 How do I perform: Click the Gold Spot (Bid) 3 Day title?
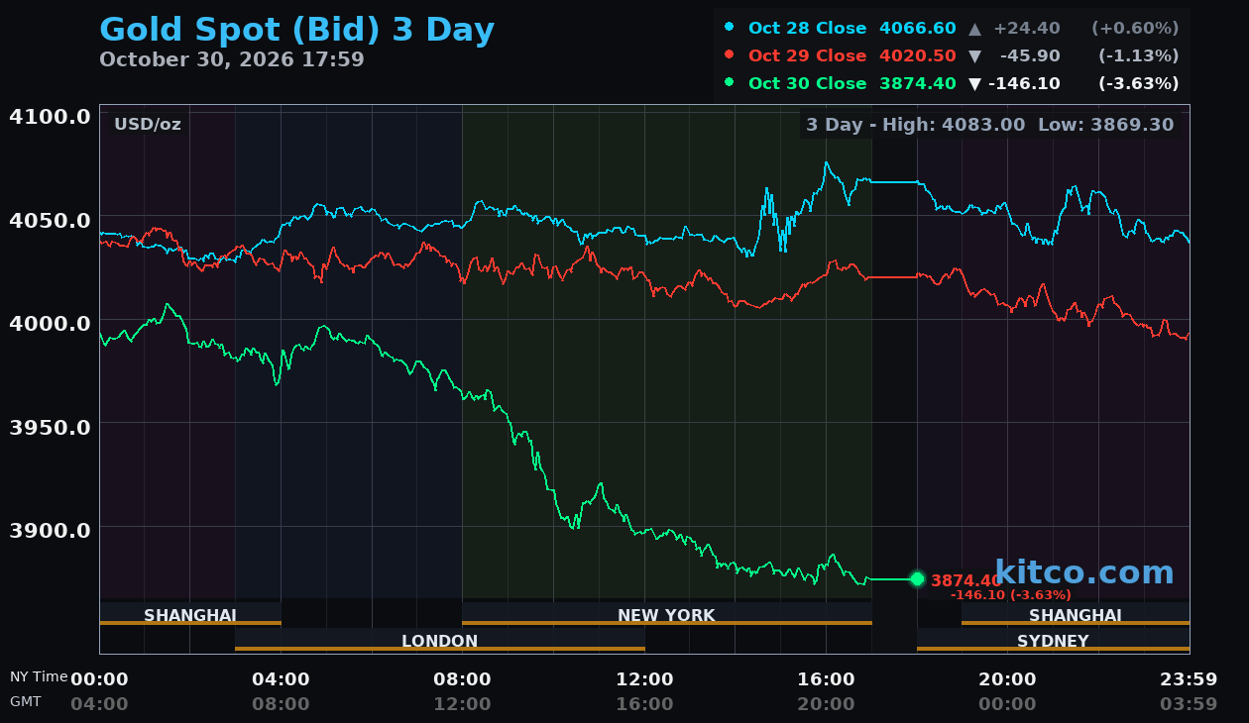[x=296, y=30]
